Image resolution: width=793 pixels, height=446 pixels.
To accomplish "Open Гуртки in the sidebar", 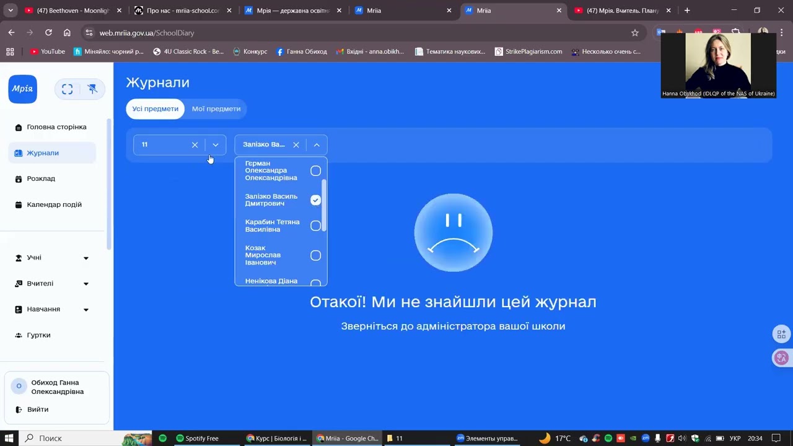I will click(52, 335).
